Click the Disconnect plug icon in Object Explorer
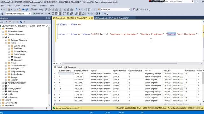 (x=11, y=22)
